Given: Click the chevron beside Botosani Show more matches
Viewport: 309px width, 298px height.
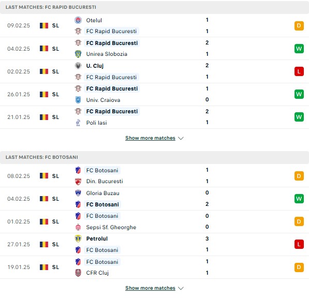Looking at the screenshot, I should pos(181,288).
